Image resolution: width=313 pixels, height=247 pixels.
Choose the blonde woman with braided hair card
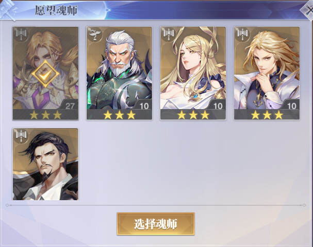point(193,73)
